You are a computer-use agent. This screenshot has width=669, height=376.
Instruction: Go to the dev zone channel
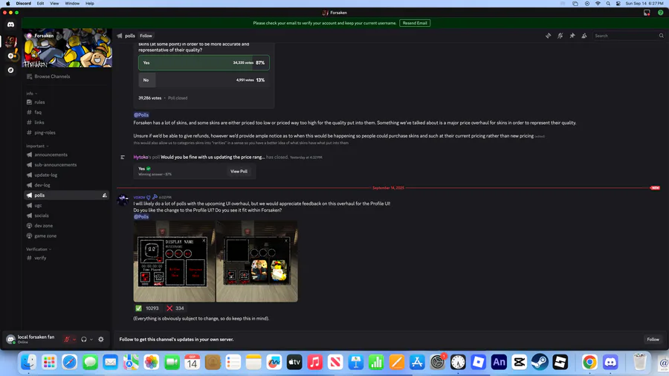[67, 225]
